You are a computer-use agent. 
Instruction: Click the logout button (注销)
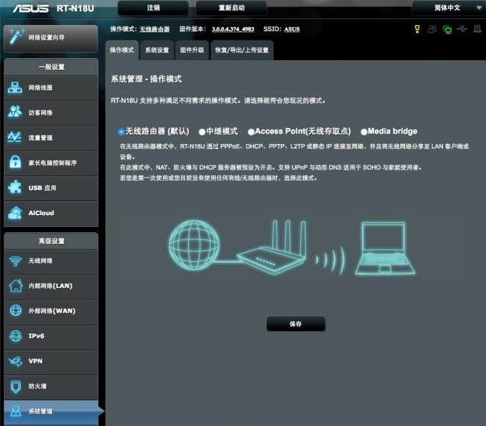point(153,8)
